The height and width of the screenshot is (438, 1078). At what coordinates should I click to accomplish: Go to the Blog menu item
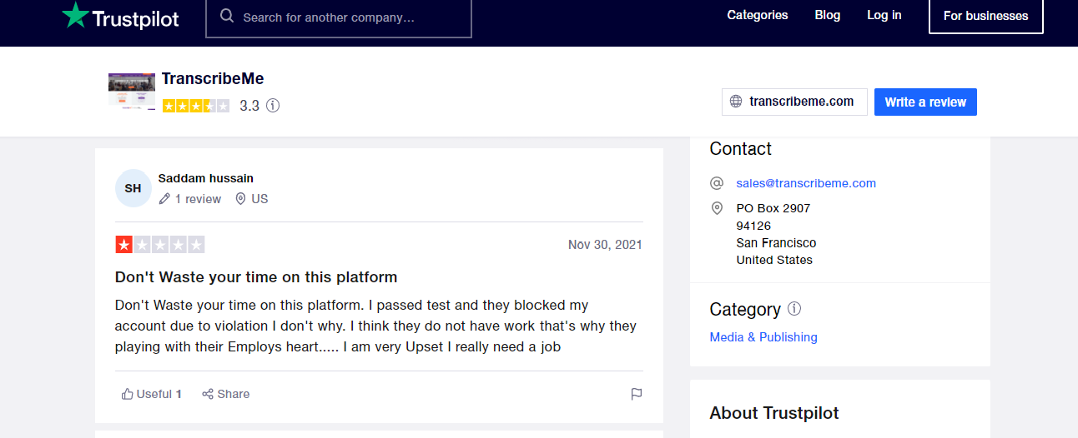[828, 15]
